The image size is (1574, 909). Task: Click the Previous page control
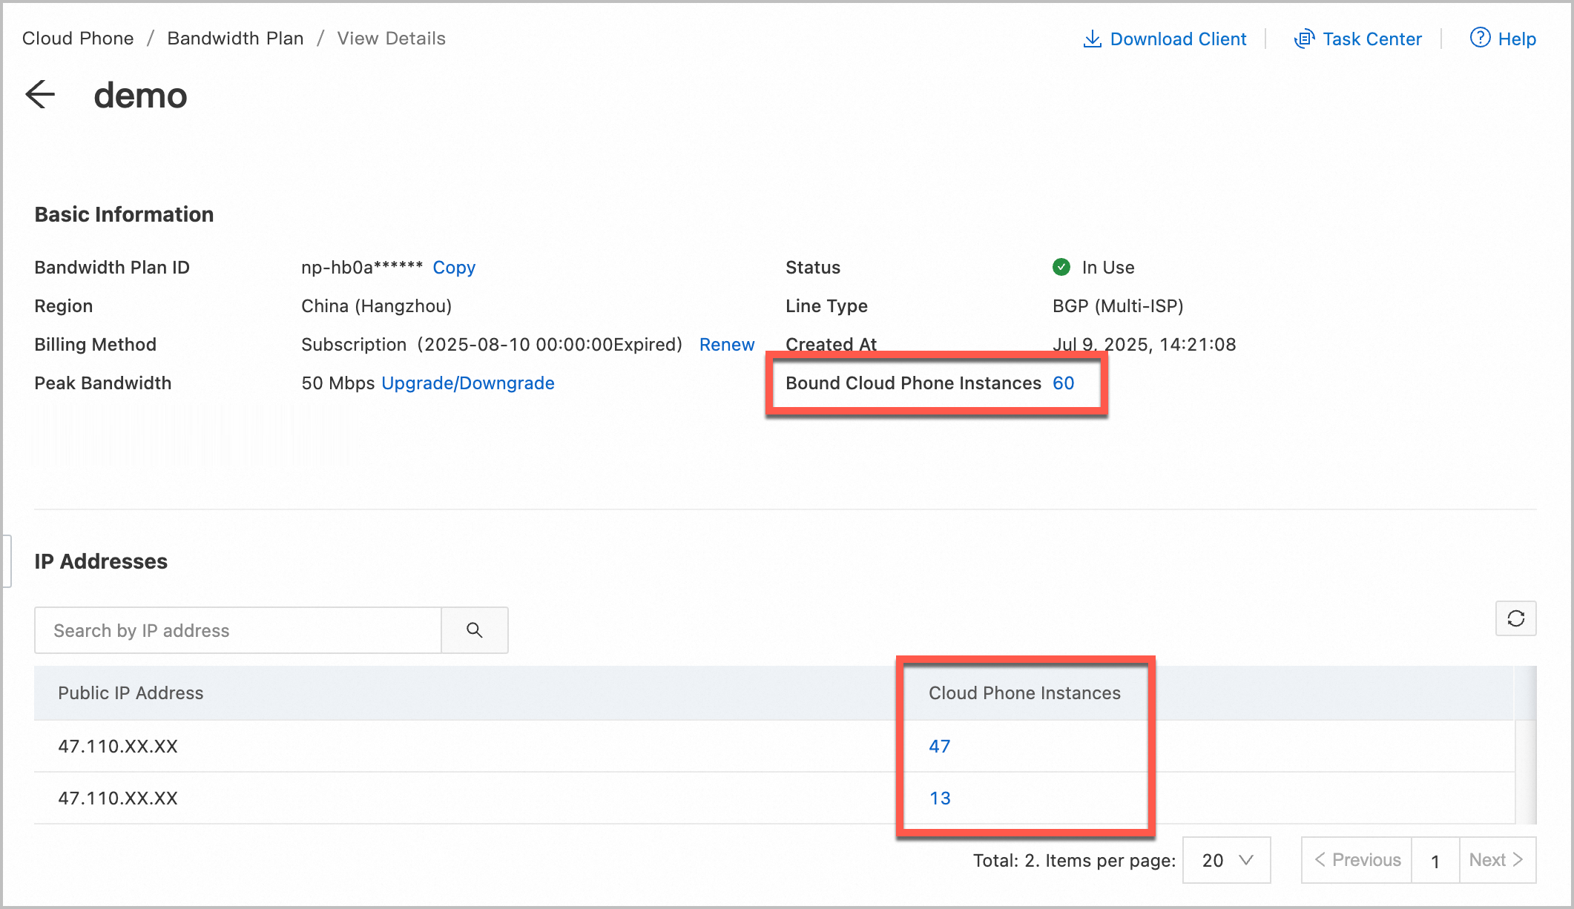click(1356, 860)
